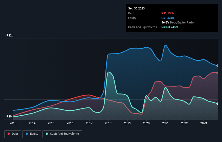The height and width of the screenshot is (142, 222).
Task: Click the R$393.745m cash value
Action: click(x=170, y=27)
